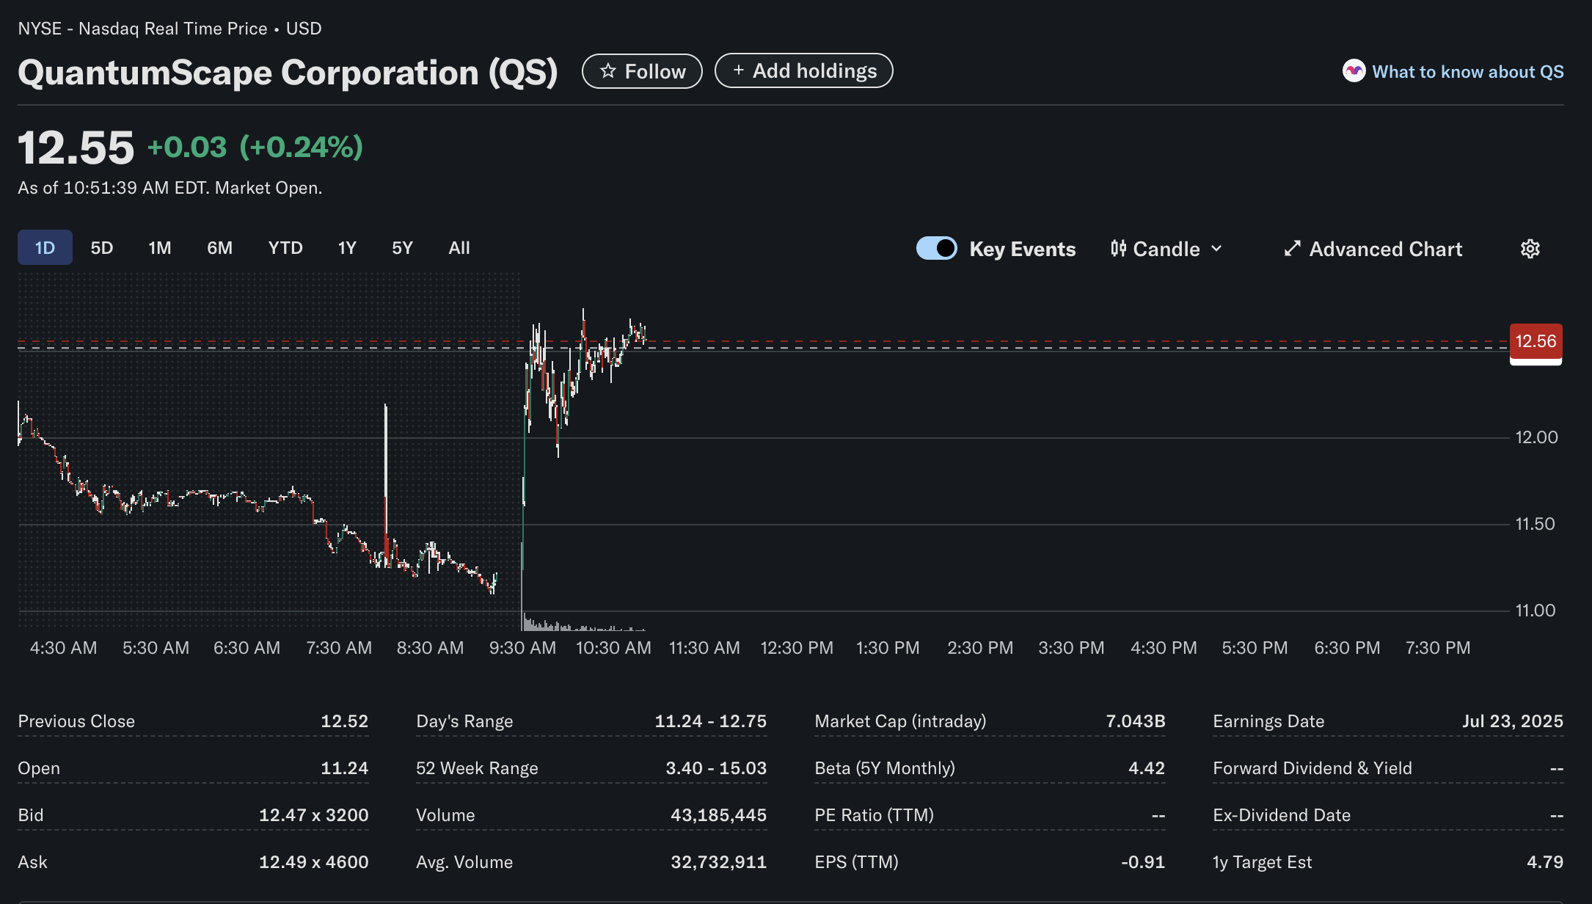
Task: Click the QuantumScape Corporation (QS) title
Action: tap(288, 73)
